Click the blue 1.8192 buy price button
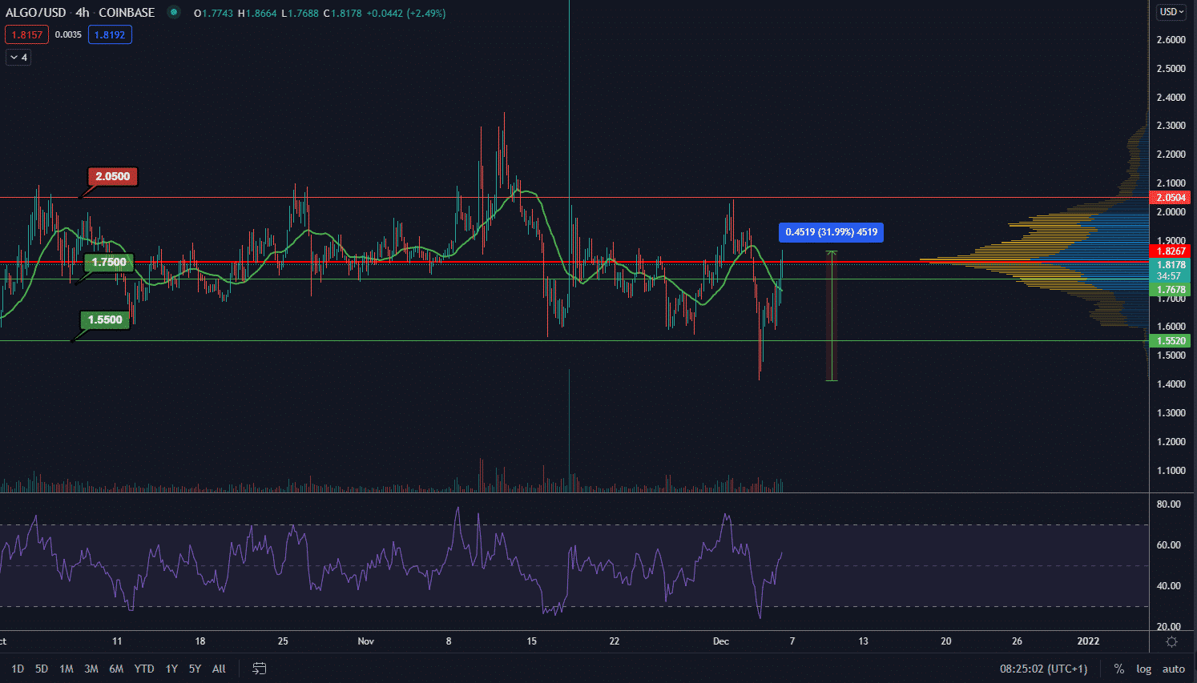This screenshot has height=683, width=1197. point(110,34)
